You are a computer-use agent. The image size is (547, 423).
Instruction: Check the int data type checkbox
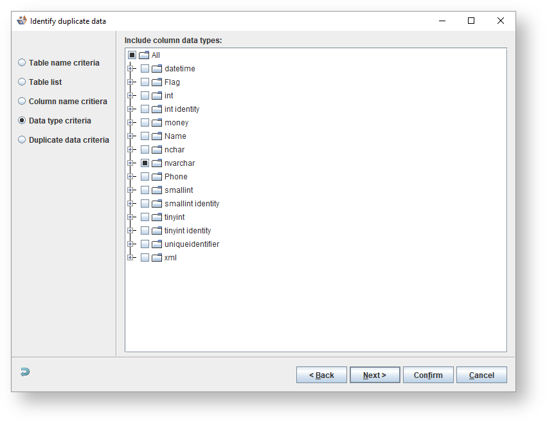tap(145, 96)
